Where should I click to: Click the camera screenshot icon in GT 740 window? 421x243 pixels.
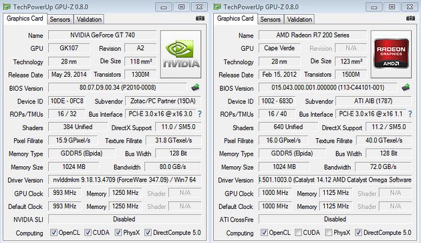point(200,18)
